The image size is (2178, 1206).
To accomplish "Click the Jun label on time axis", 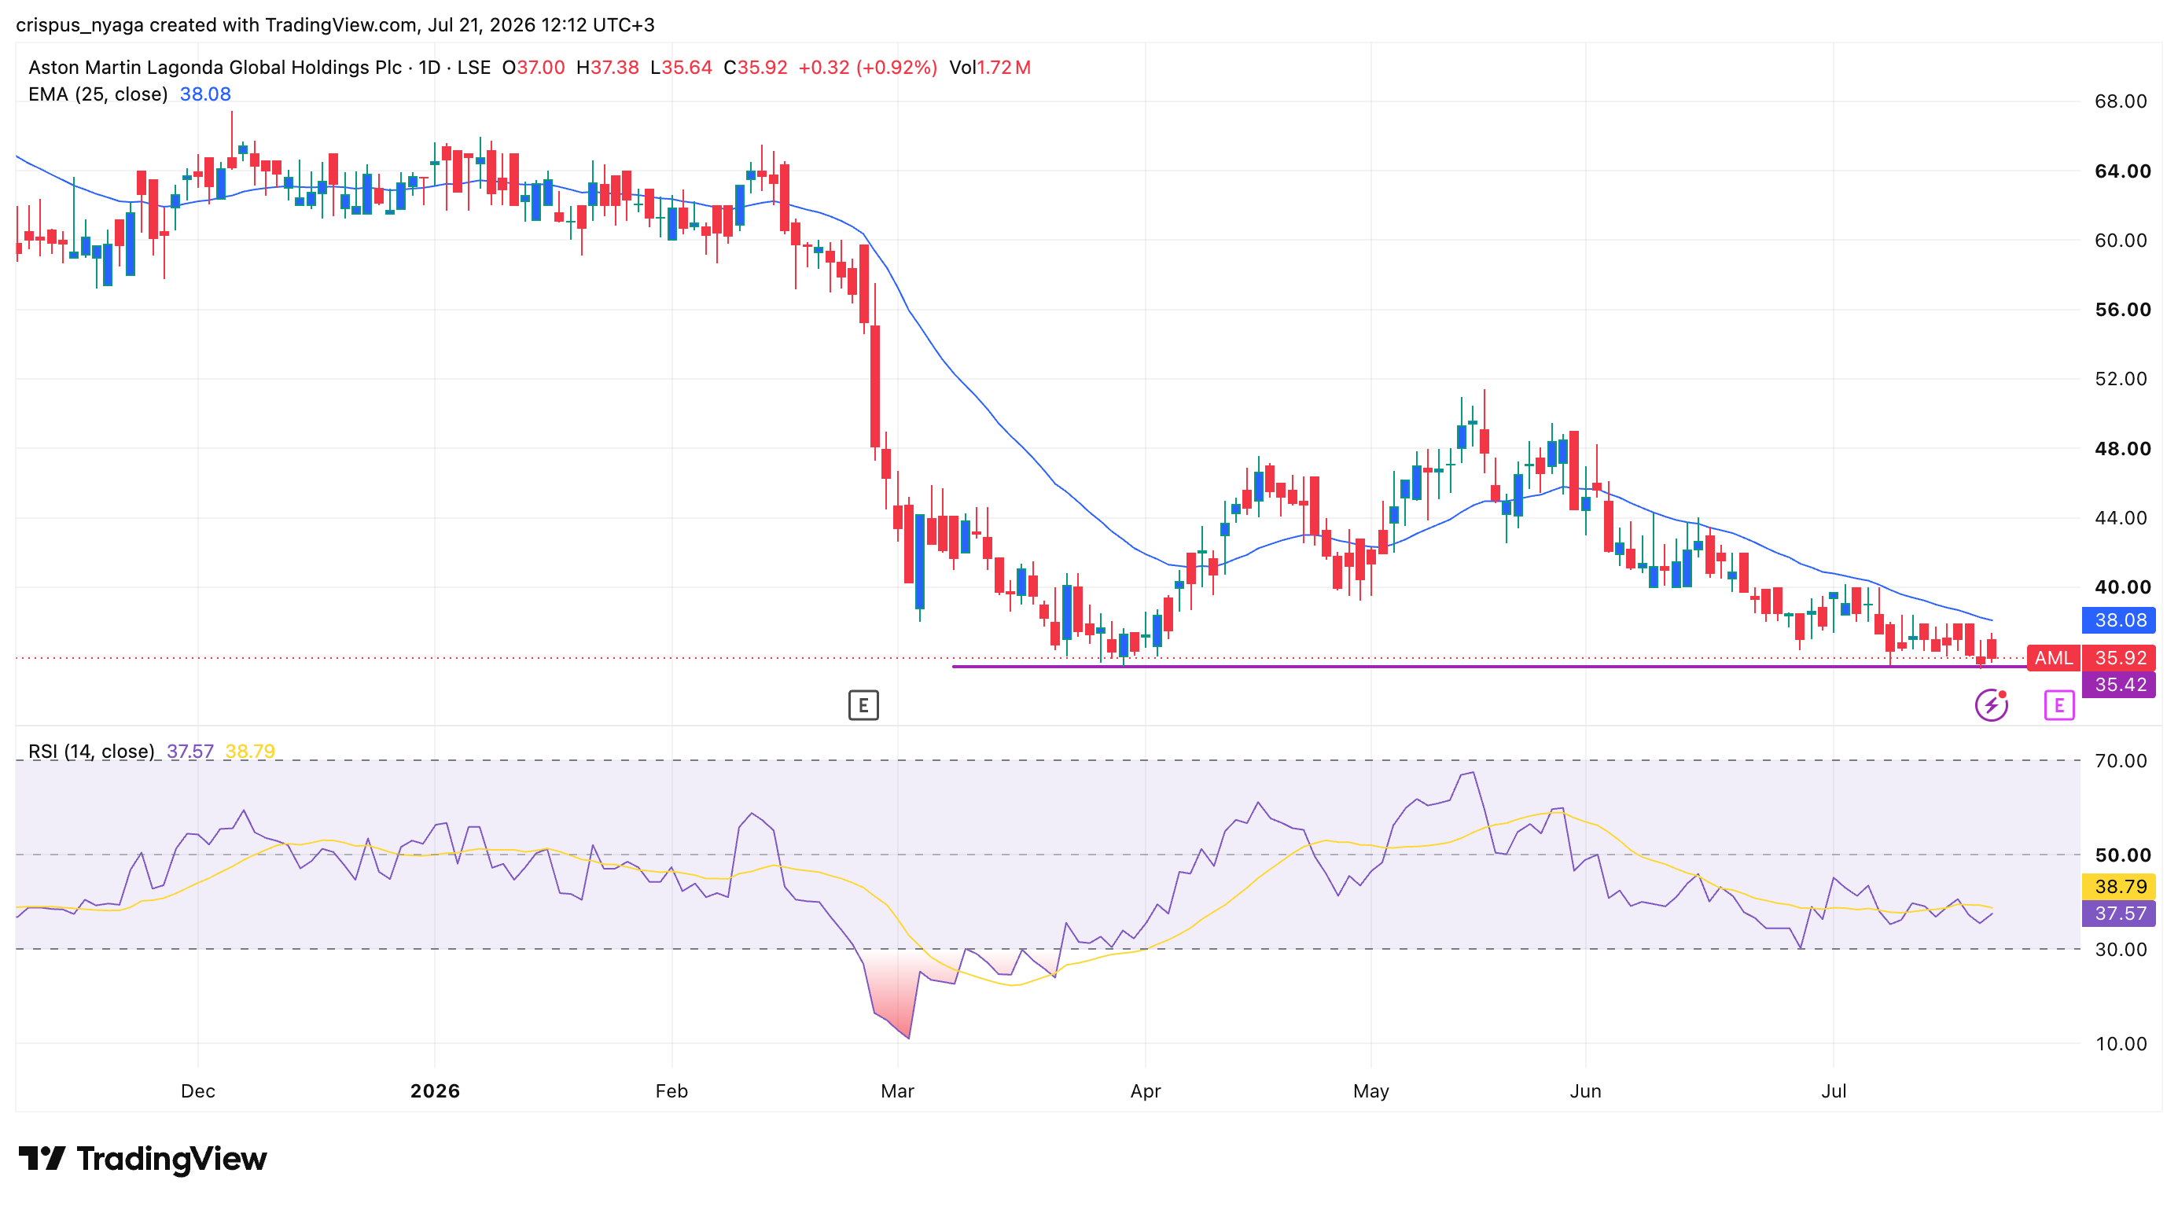I will tap(1585, 1091).
